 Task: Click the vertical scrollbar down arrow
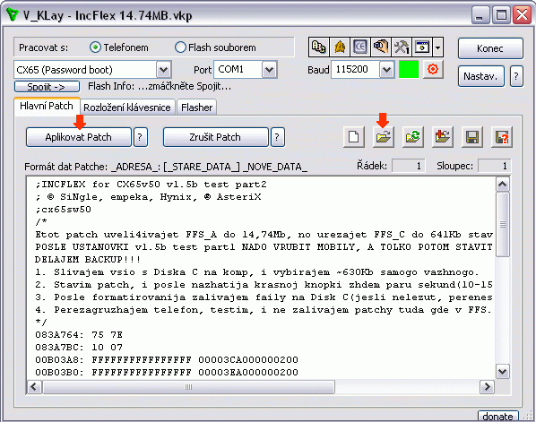click(x=502, y=372)
